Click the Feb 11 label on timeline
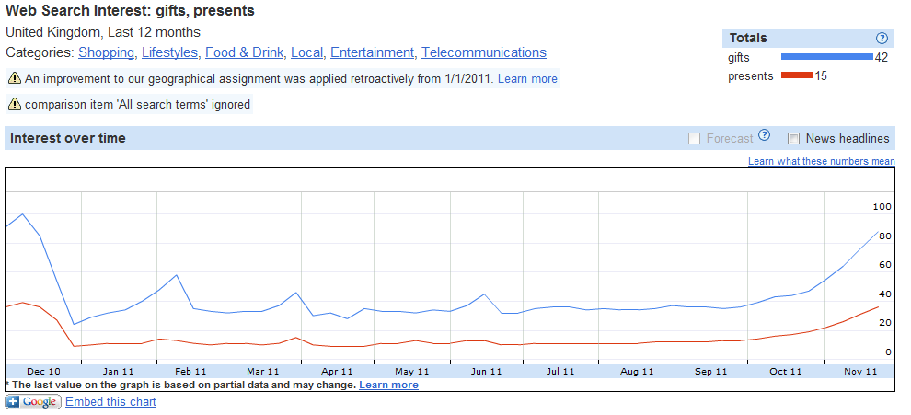The width and height of the screenshot is (911, 415). 190,372
